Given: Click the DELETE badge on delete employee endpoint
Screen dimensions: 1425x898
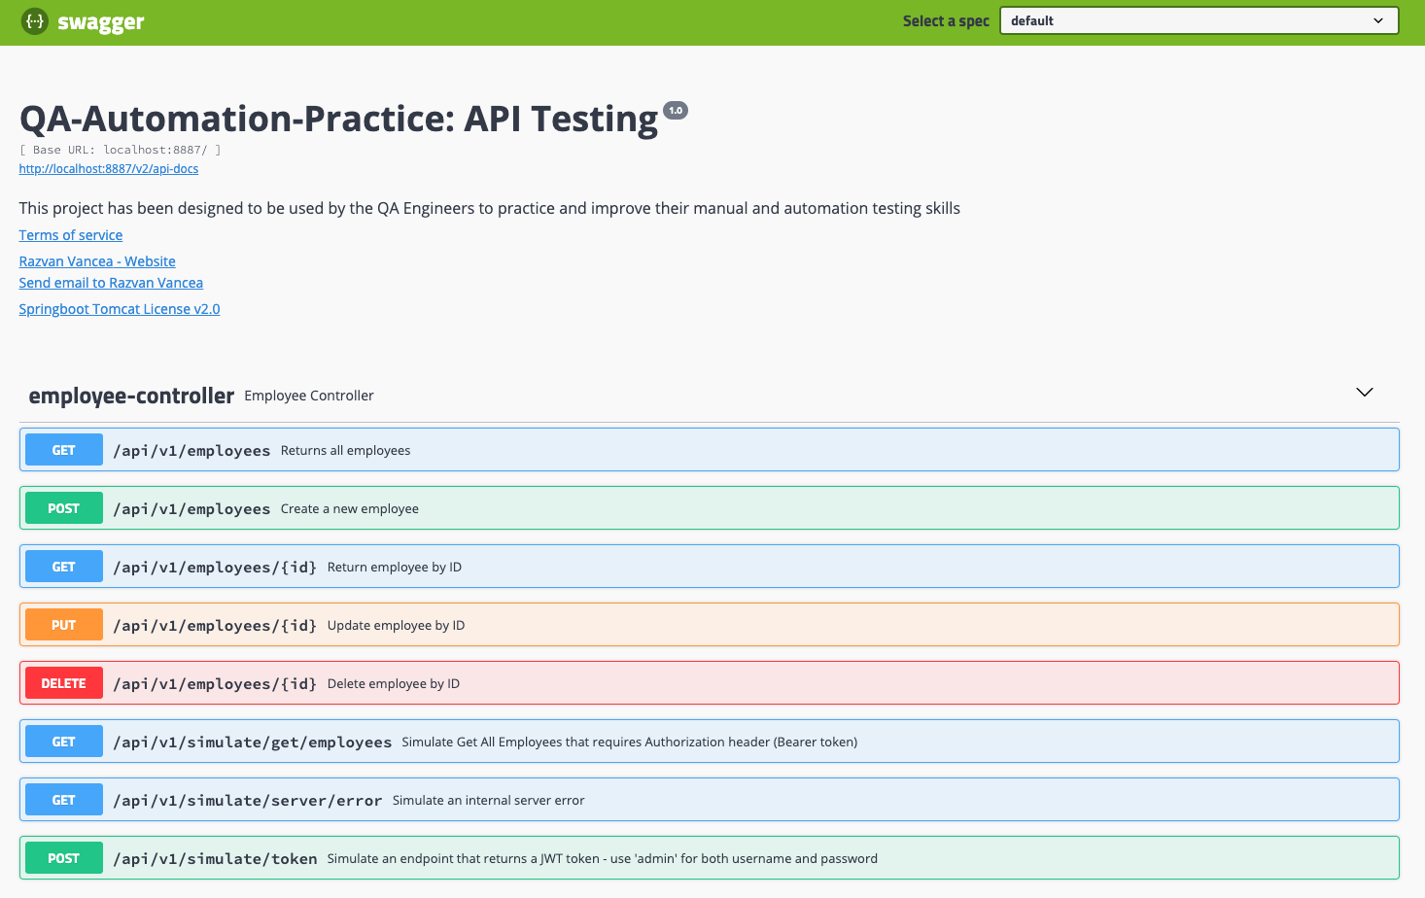Looking at the screenshot, I should click(63, 682).
